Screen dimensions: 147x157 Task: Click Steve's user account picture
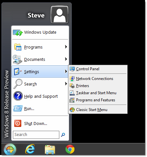click(x=60, y=15)
